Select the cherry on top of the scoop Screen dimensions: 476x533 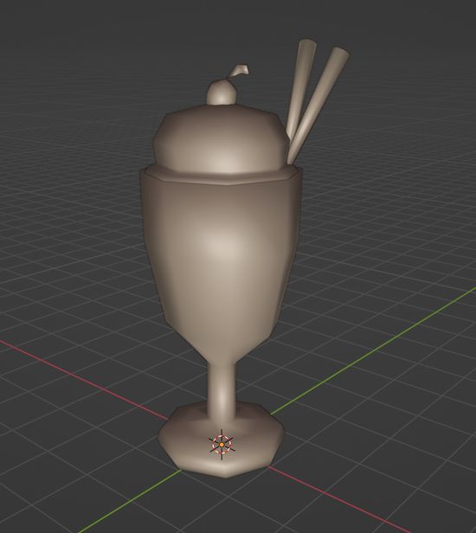pyautogui.click(x=221, y=92)
